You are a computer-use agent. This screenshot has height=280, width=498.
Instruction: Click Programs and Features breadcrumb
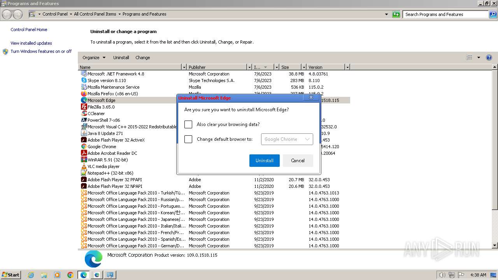pyautogui.click(x=144, y=14)
